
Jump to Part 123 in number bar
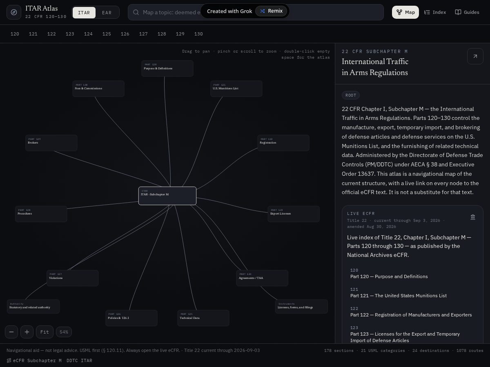point(70,34)
